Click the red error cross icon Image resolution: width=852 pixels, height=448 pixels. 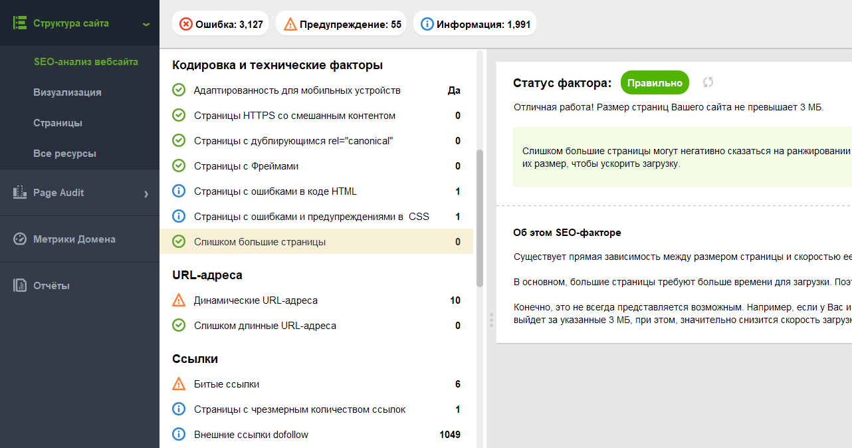(186, 25)
